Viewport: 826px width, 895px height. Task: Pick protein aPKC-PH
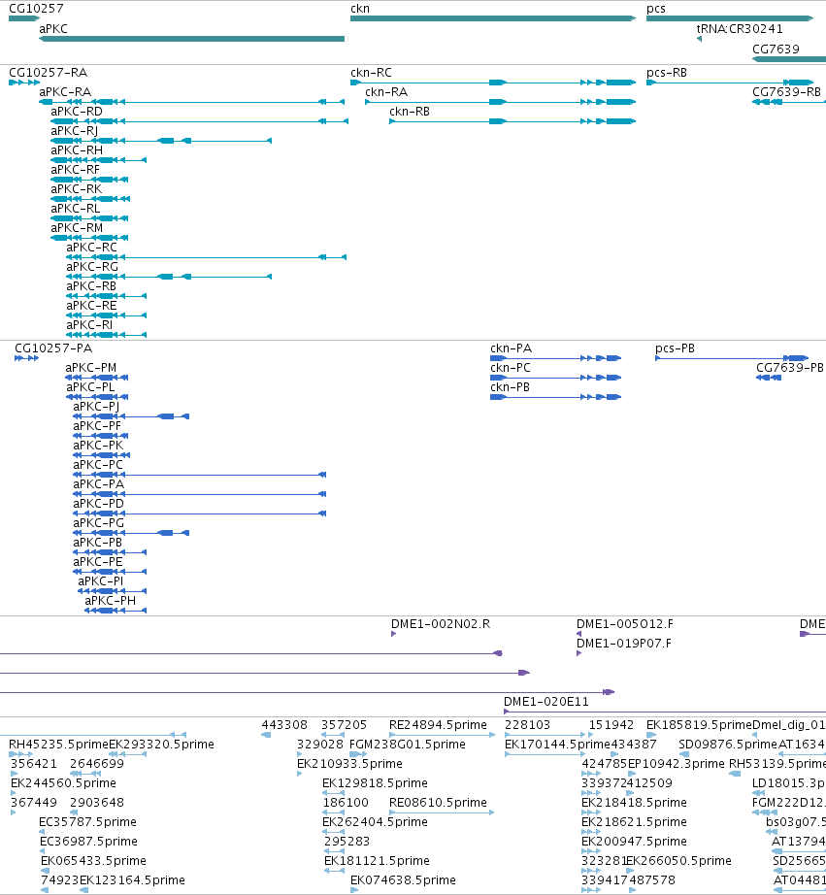point(111,601)
